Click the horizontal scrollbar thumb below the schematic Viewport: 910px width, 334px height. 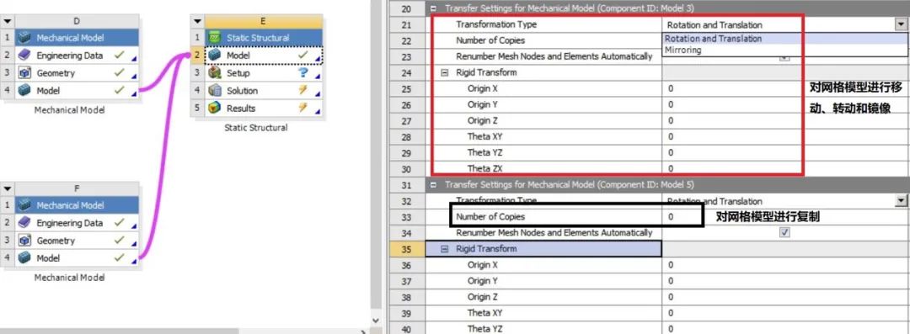119,331
